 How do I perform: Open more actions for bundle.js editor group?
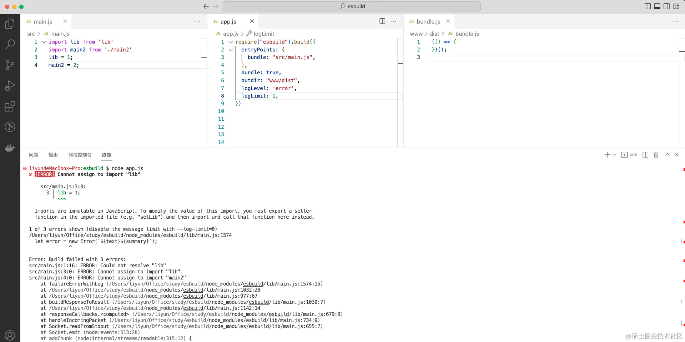click(x=675, y=21)
